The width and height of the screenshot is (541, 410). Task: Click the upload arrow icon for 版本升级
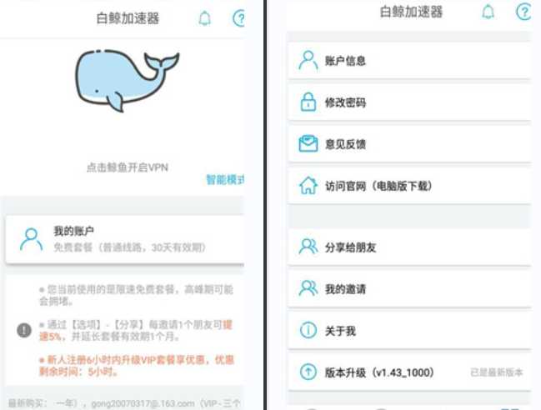tap(308, 372)
